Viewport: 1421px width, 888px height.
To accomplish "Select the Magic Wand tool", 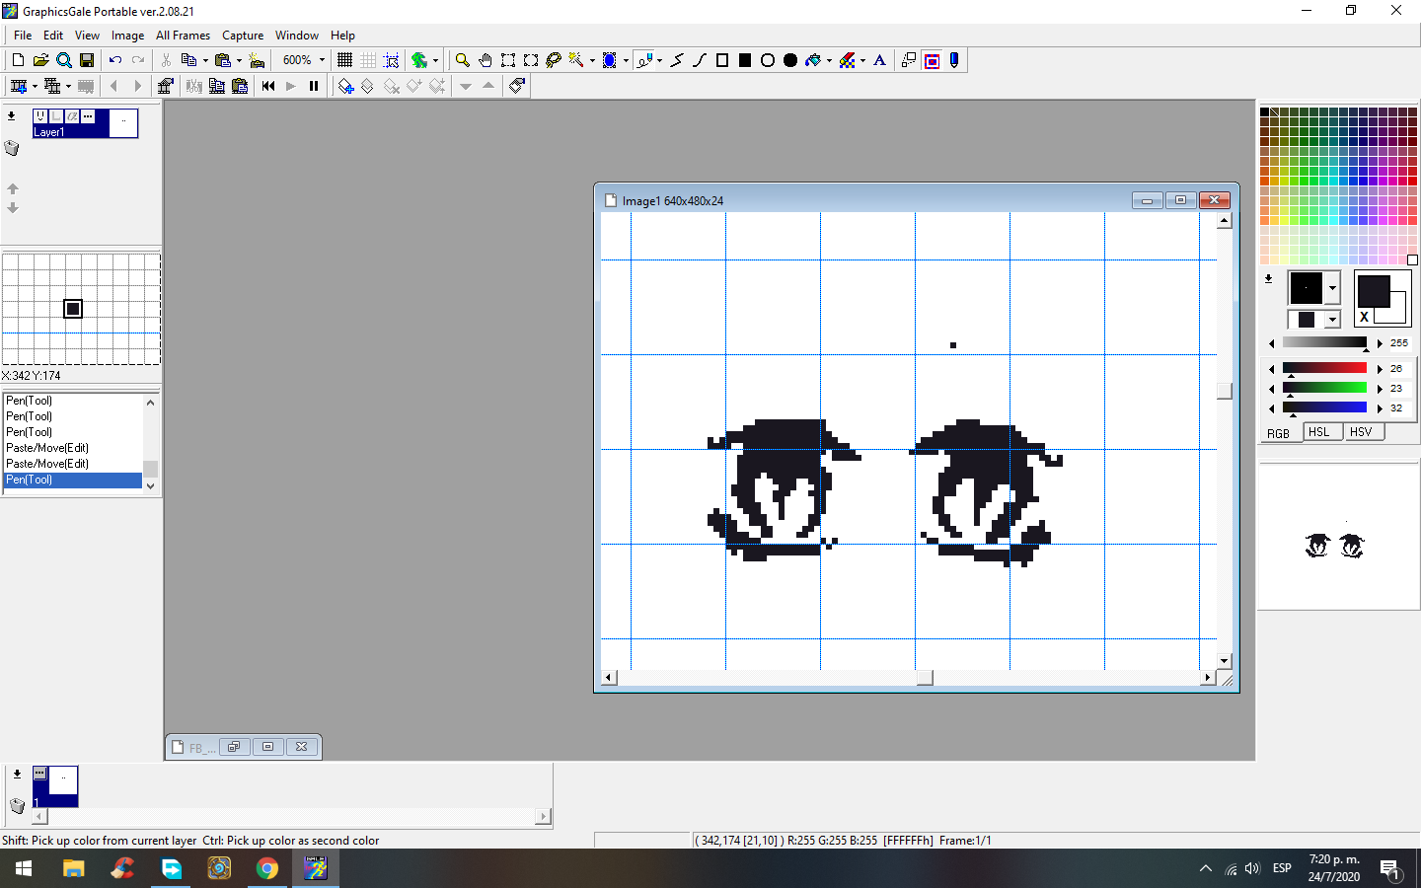I will [x=576, y=60].
